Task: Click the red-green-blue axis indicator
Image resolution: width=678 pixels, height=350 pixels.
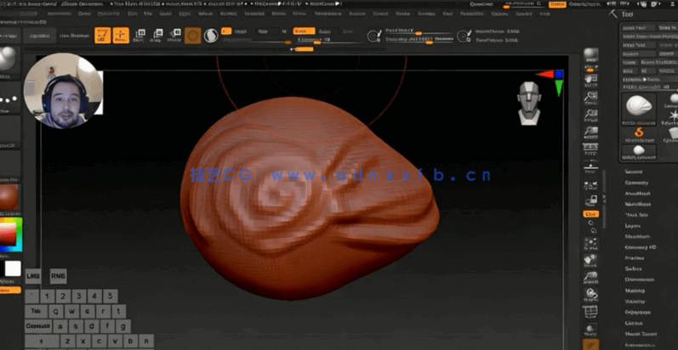Action: pyautogui.click(x=551, y=82)
